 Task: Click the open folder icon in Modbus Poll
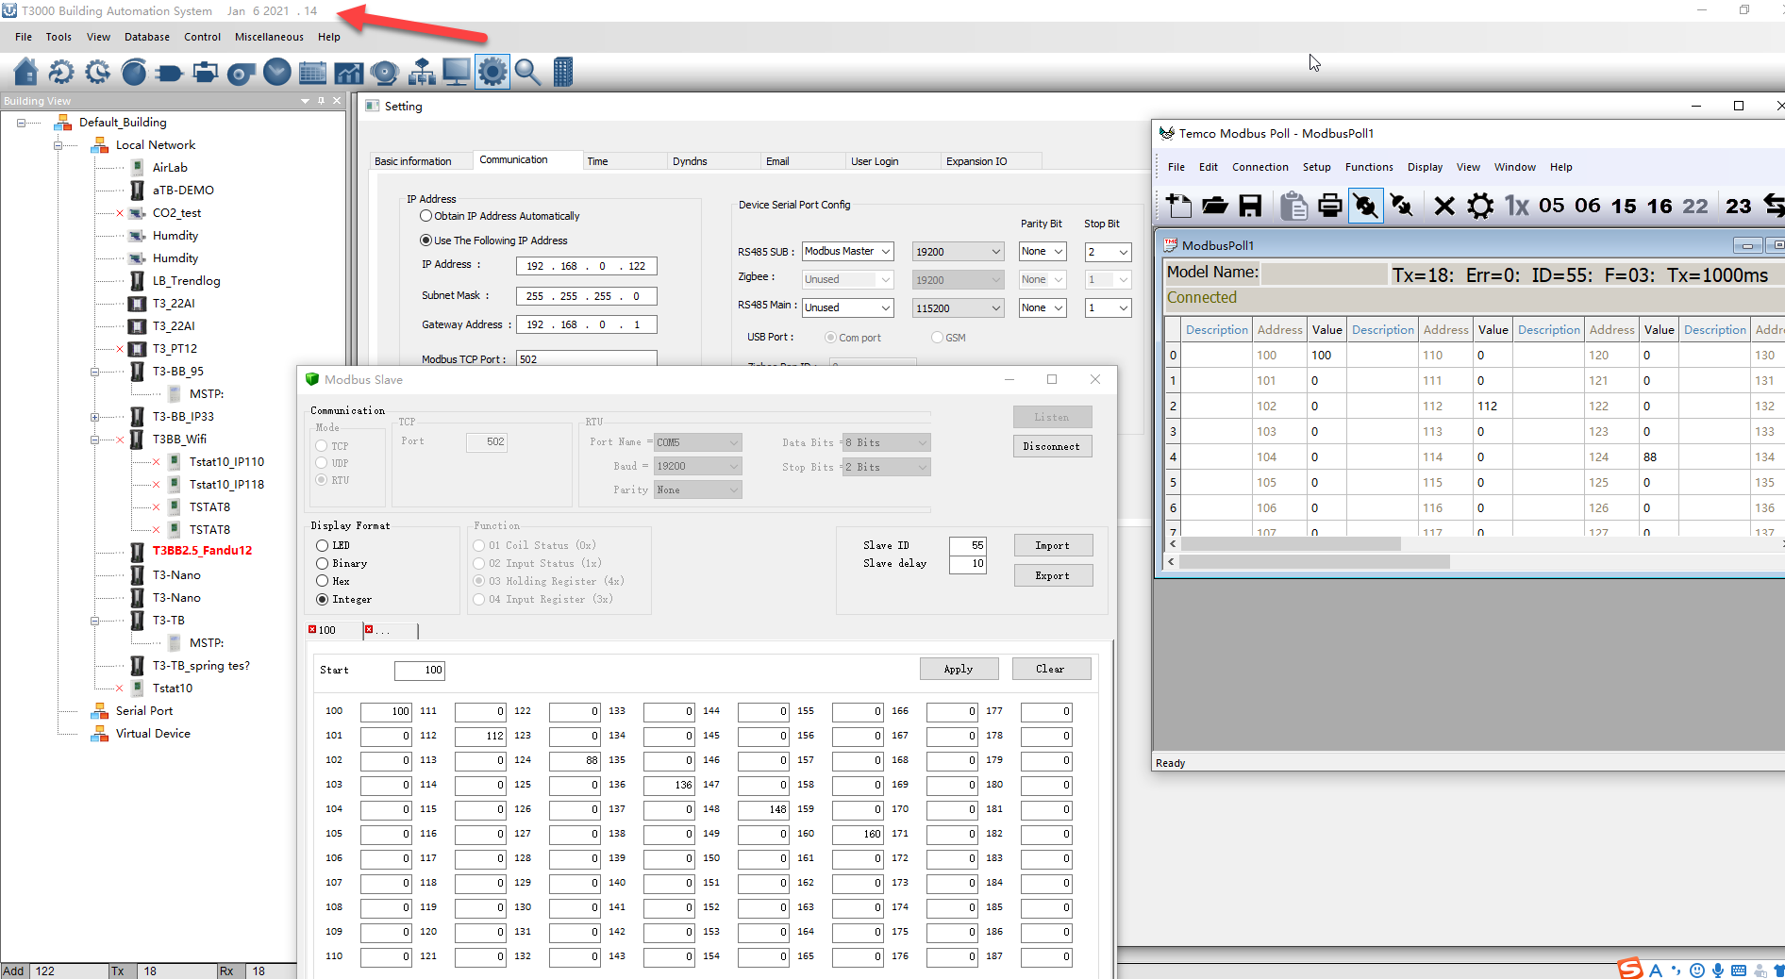[1214, 206]
